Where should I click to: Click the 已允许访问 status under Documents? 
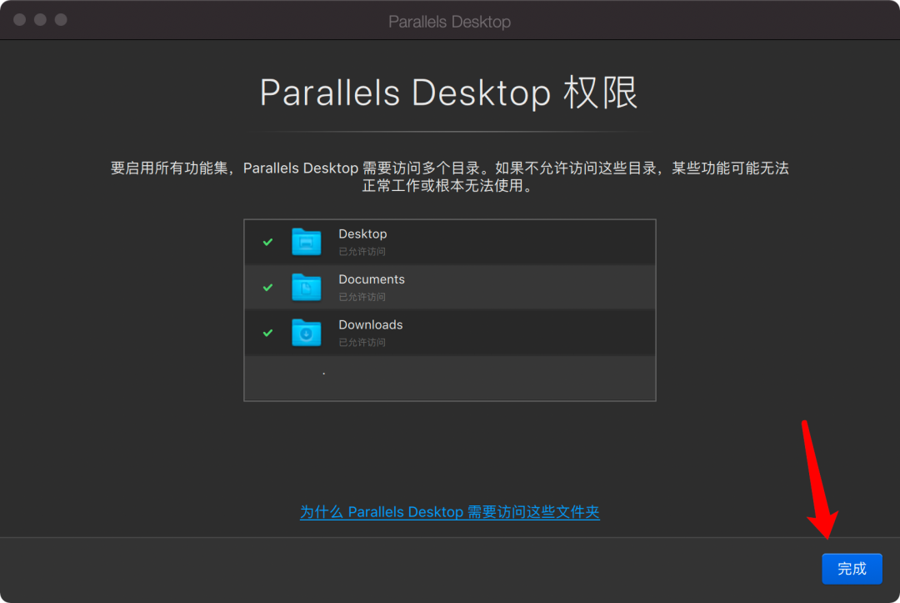pyautogui.click(x=362, y=297)
